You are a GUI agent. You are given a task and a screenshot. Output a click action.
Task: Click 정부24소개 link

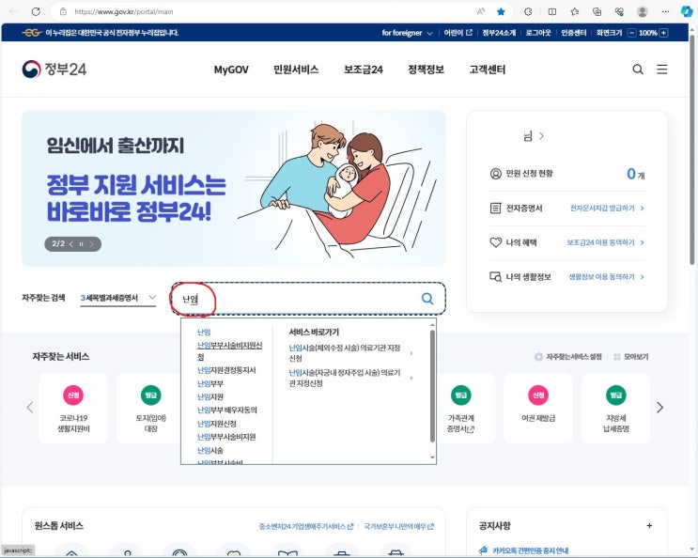pyautogui.click(x=499, y=33)
